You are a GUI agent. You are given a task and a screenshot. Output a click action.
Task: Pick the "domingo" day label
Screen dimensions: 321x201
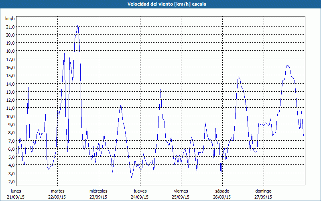click(263, 191)
